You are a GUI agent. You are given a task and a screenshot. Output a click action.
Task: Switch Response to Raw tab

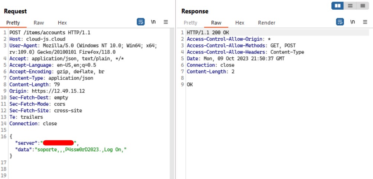[x=216, y=23]
